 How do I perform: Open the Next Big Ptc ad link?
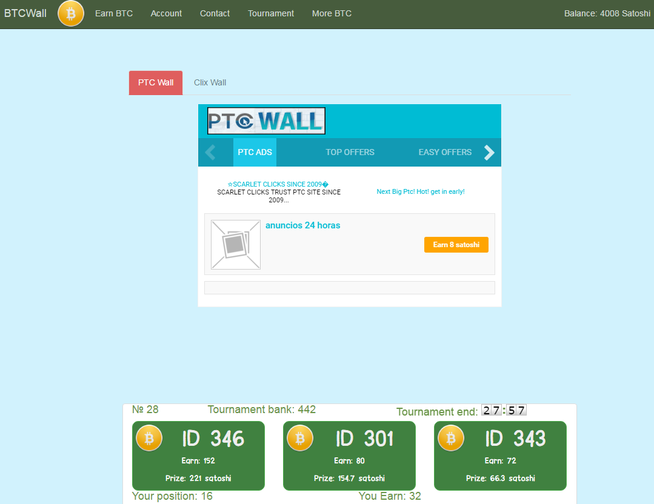pos(421,191)
